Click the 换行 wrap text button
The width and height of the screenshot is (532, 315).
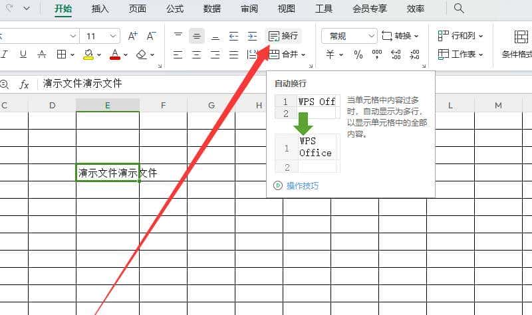point(283,36)
